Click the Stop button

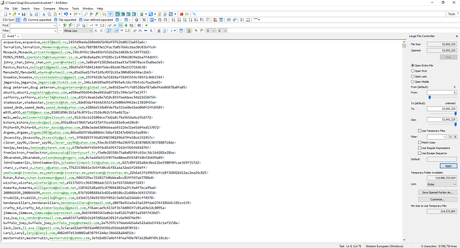point(448,57)
